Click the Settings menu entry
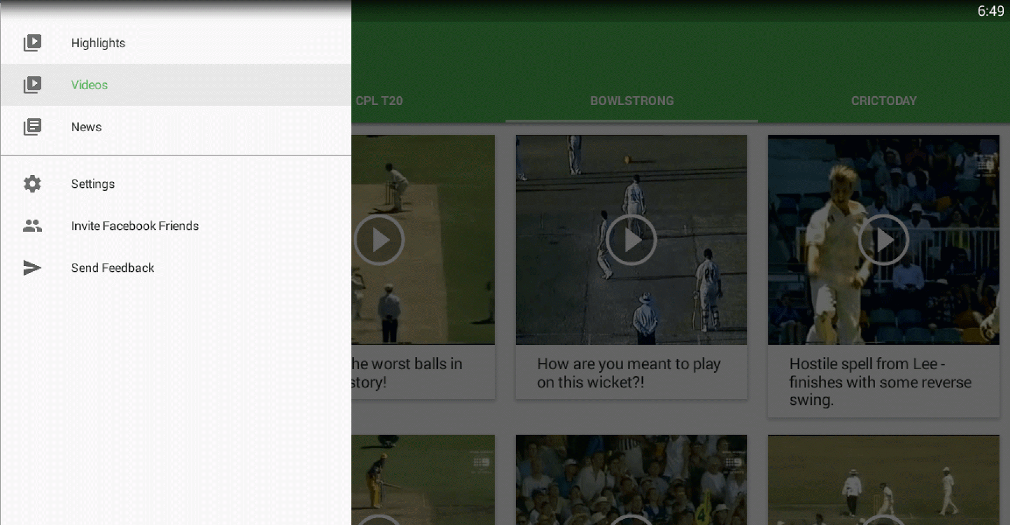 [x=92, y=184]
